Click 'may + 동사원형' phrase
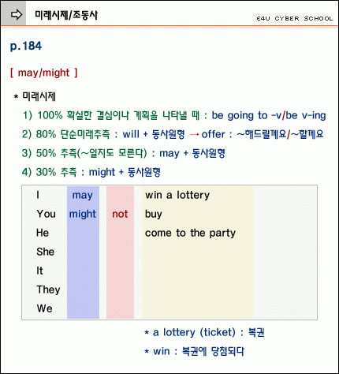 [x=192, y=153]
